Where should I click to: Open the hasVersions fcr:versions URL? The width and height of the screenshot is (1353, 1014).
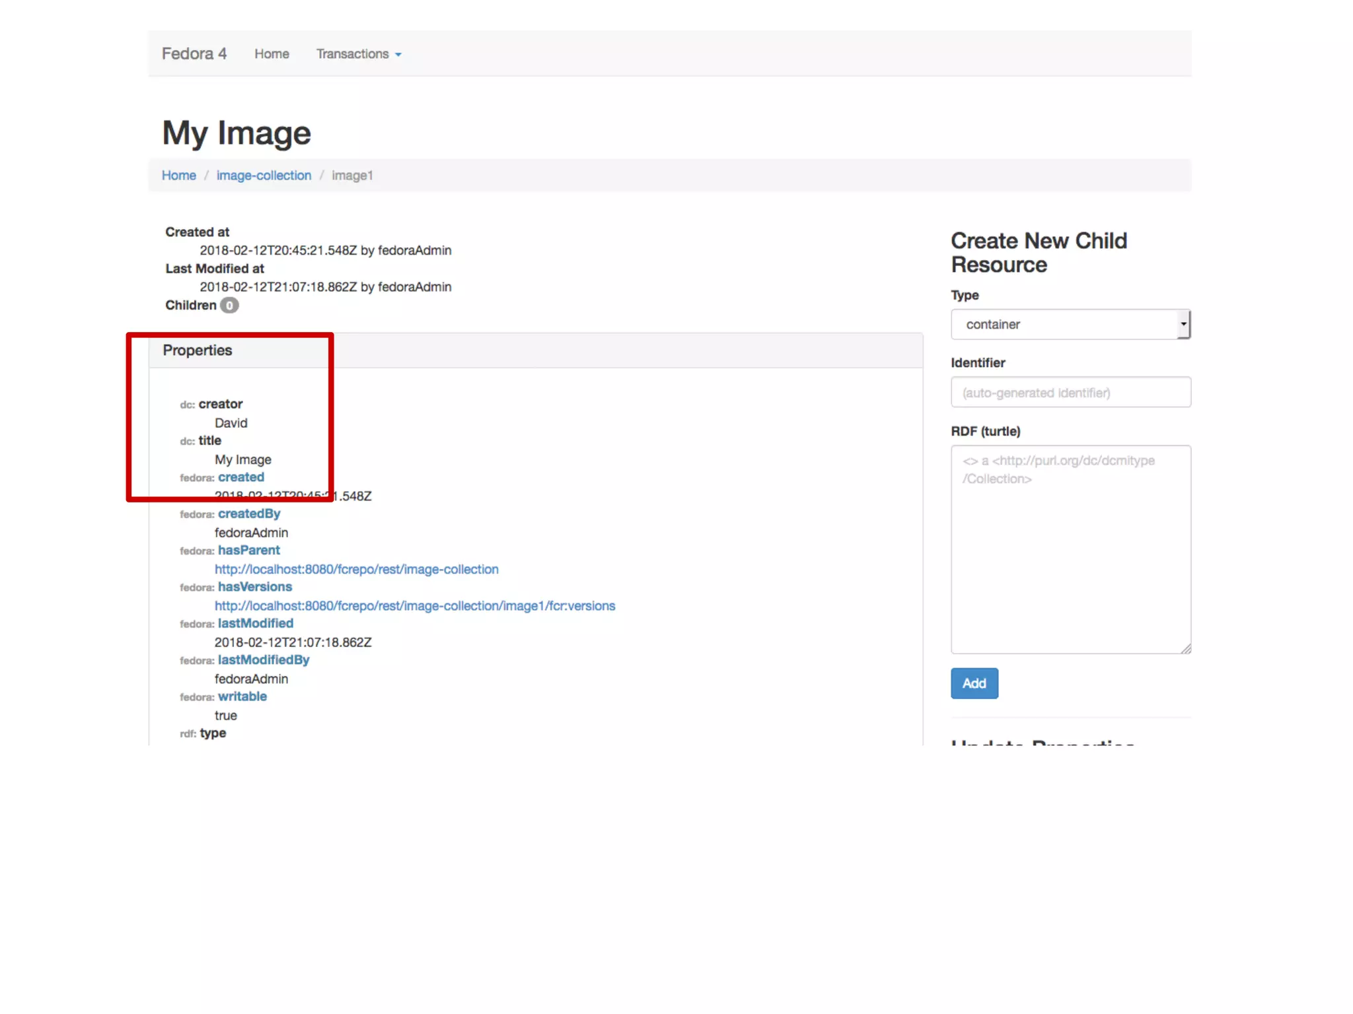click(x=414, y=606)
